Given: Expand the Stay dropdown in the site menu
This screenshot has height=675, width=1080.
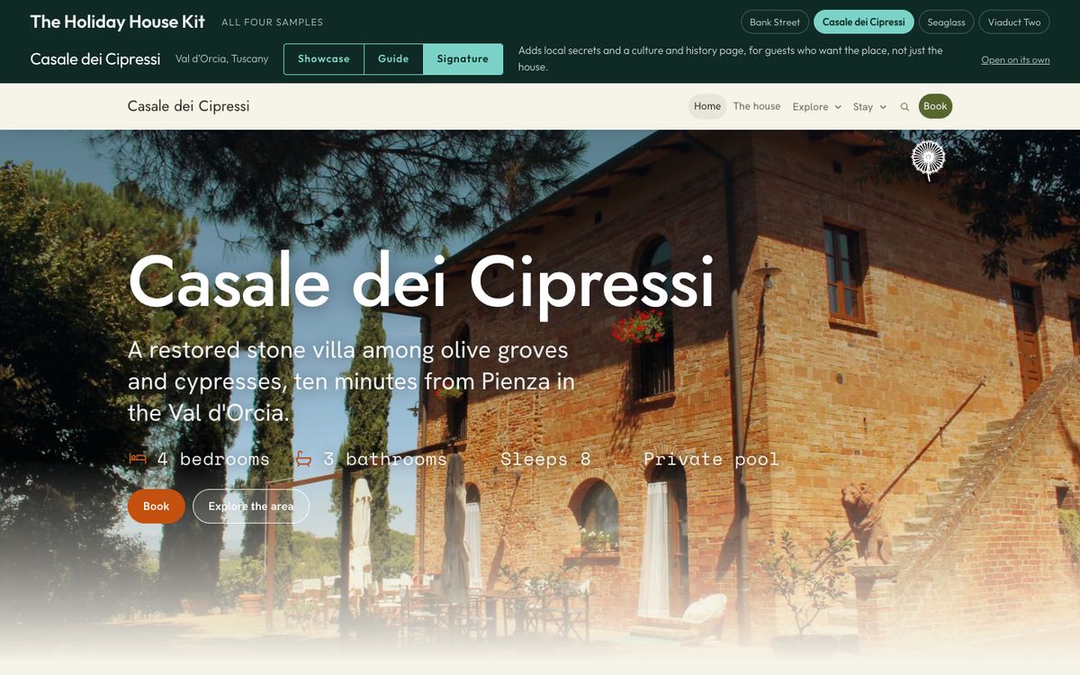Looking at the screenshot, I should [869, 106].
